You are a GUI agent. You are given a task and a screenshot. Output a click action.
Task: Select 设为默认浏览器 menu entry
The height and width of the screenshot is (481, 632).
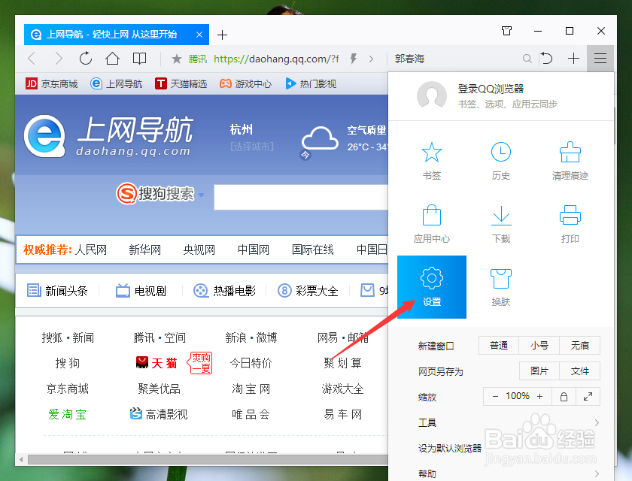click(450, 448)
